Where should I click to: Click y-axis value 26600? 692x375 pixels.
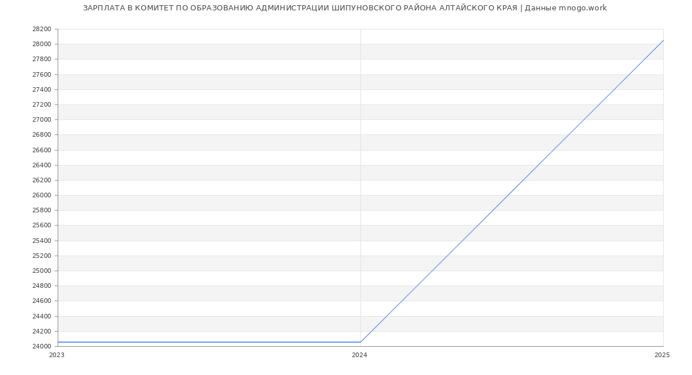(42, 150)
